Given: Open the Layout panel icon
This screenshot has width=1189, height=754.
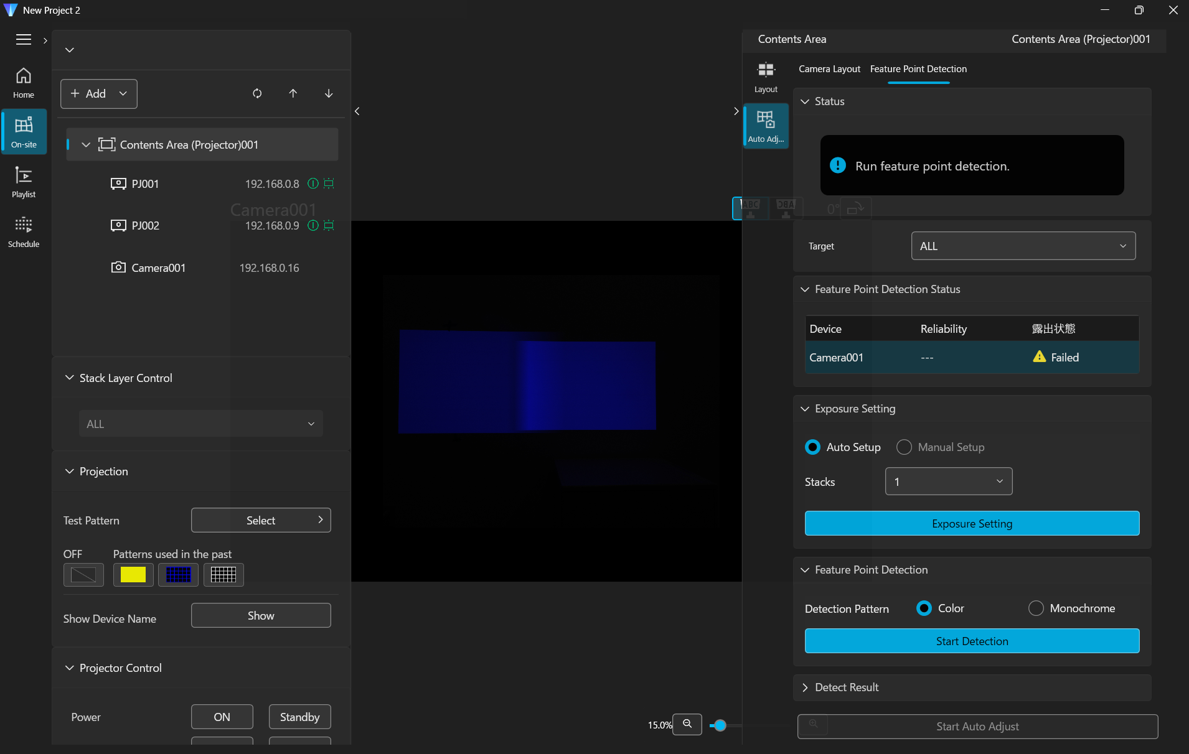Looking at the screenshot, I should click(766, 77).
